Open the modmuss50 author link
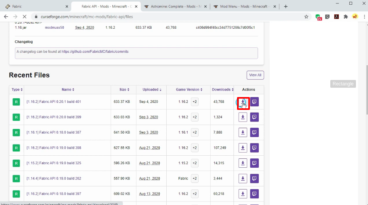368x205 pixels. [54, 28]
